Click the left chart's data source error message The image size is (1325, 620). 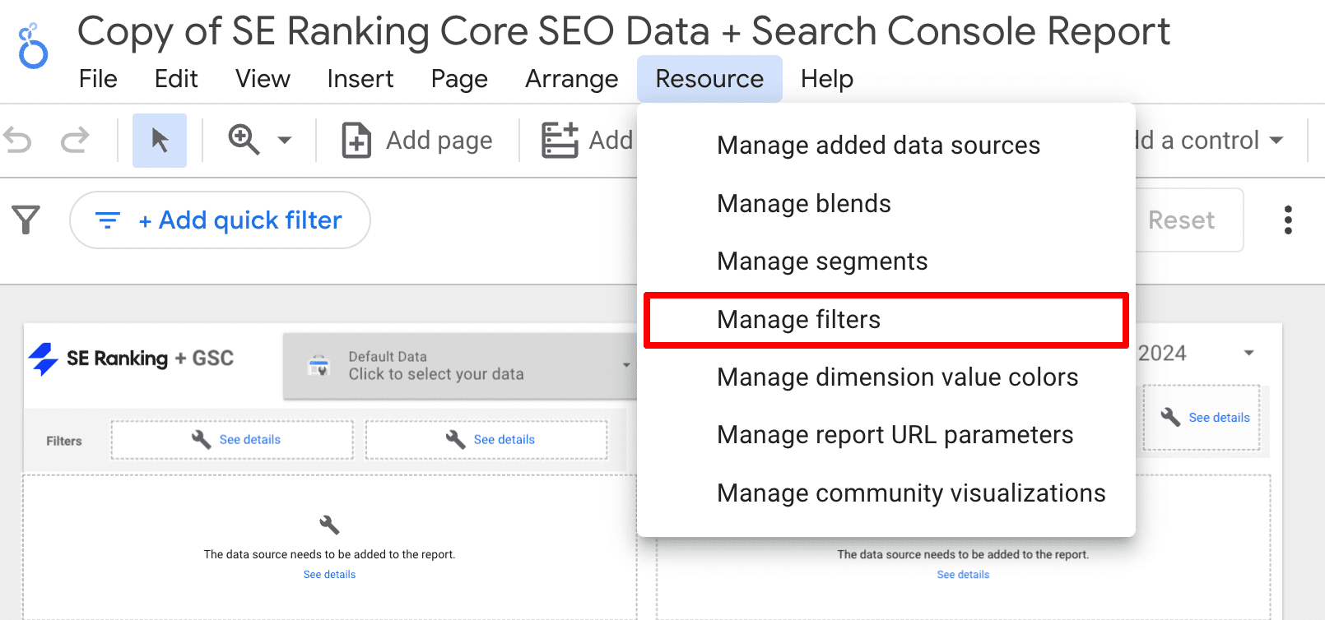[x=329, y=554]
